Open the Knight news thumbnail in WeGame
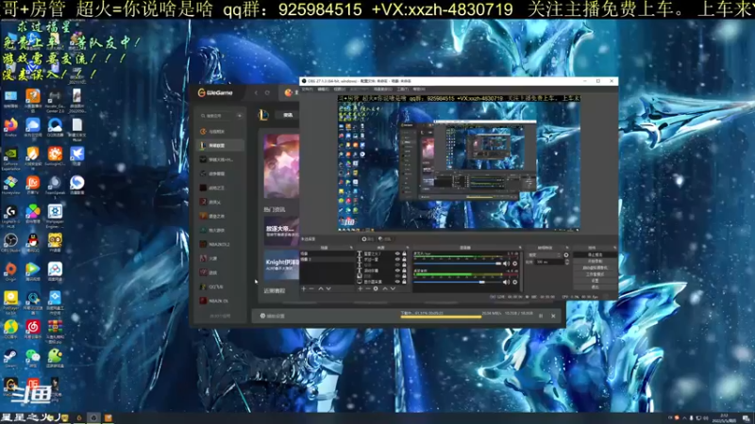This screenshot has width=755, height=424. click(281, 265)
